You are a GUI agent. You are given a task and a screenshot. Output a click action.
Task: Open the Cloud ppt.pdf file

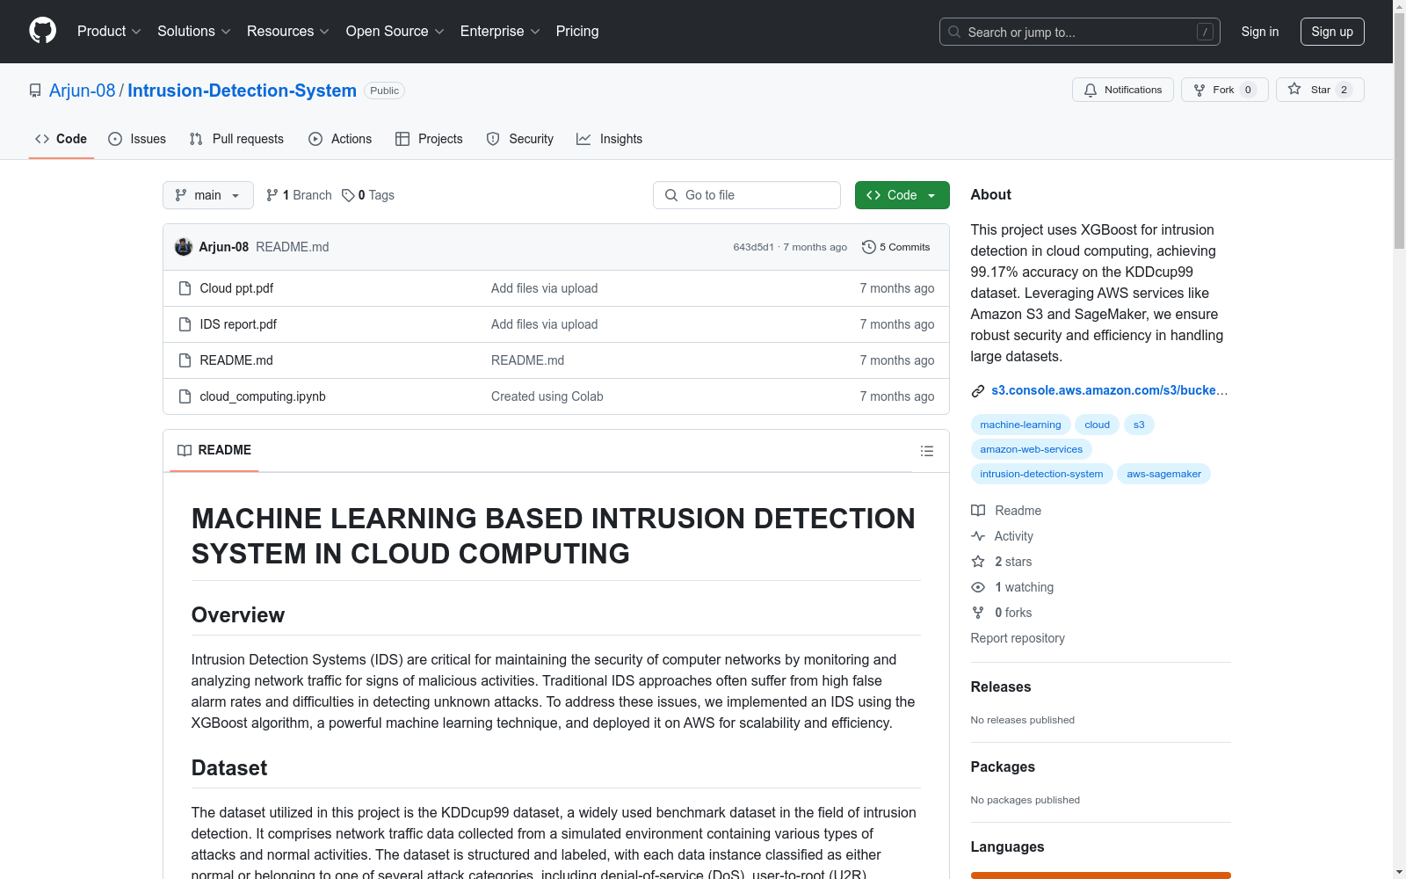pyautogui.click(x=236, y=288)
